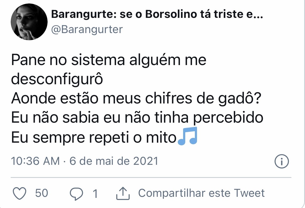
Task: Click the truncating ellipsis after the display name
Action: coord(258,15)
